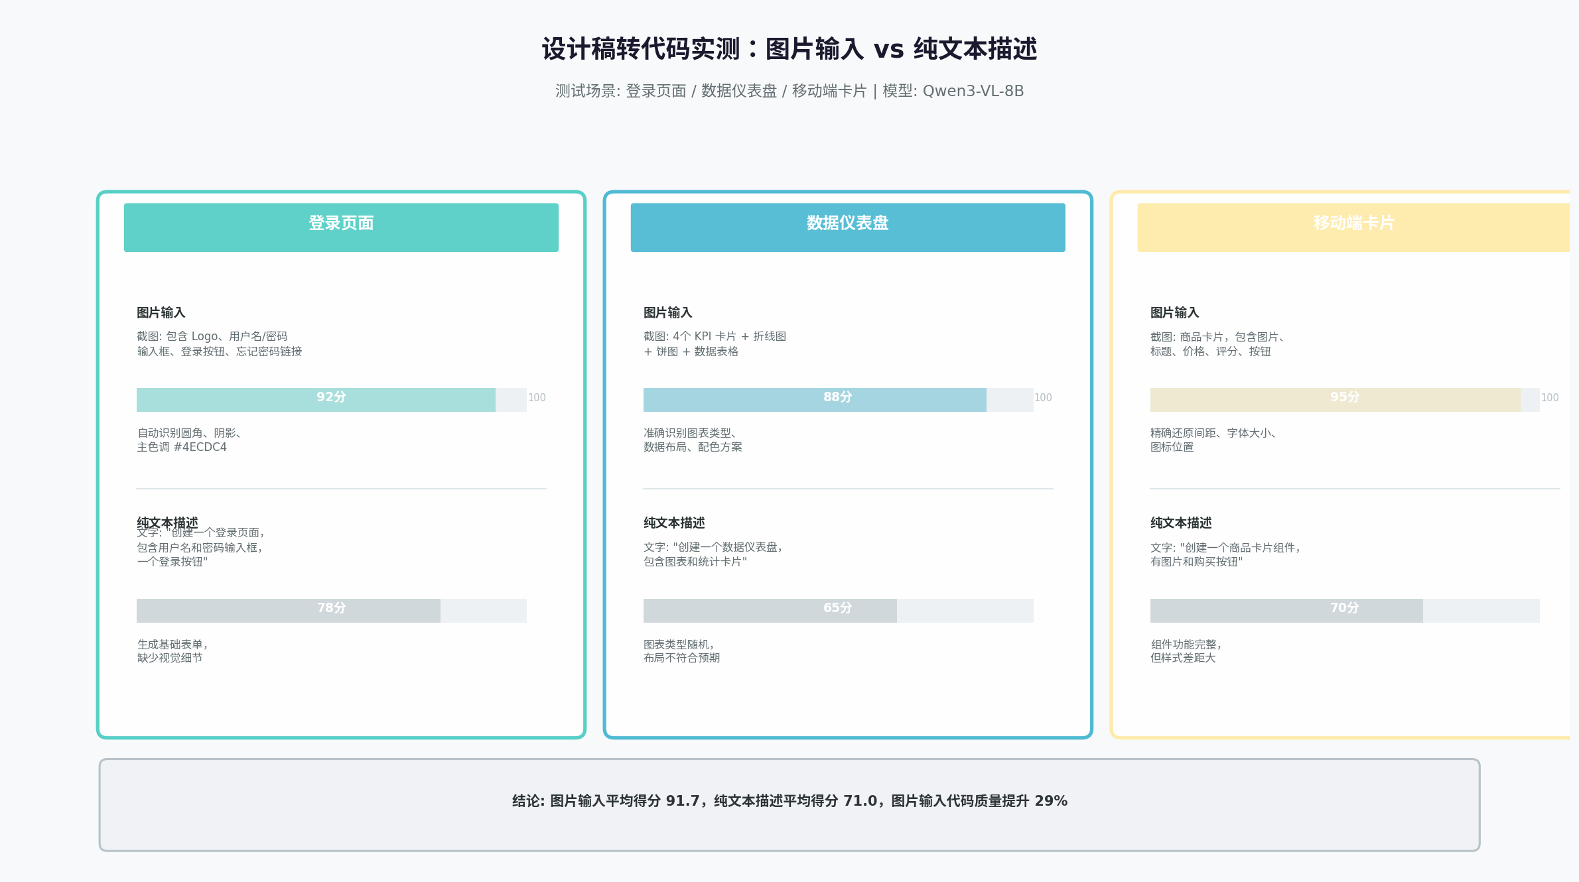Click text 包含图表和统计卡片"
Image resolution: width=1579 pixels, height=882 pixels.
[x=695, y=562]
